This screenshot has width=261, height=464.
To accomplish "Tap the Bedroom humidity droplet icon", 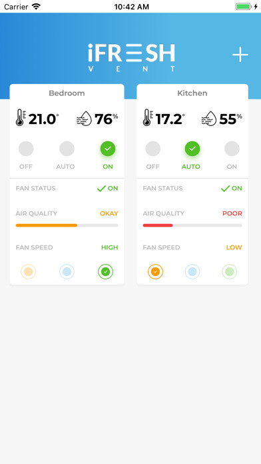I will [84, 118].
